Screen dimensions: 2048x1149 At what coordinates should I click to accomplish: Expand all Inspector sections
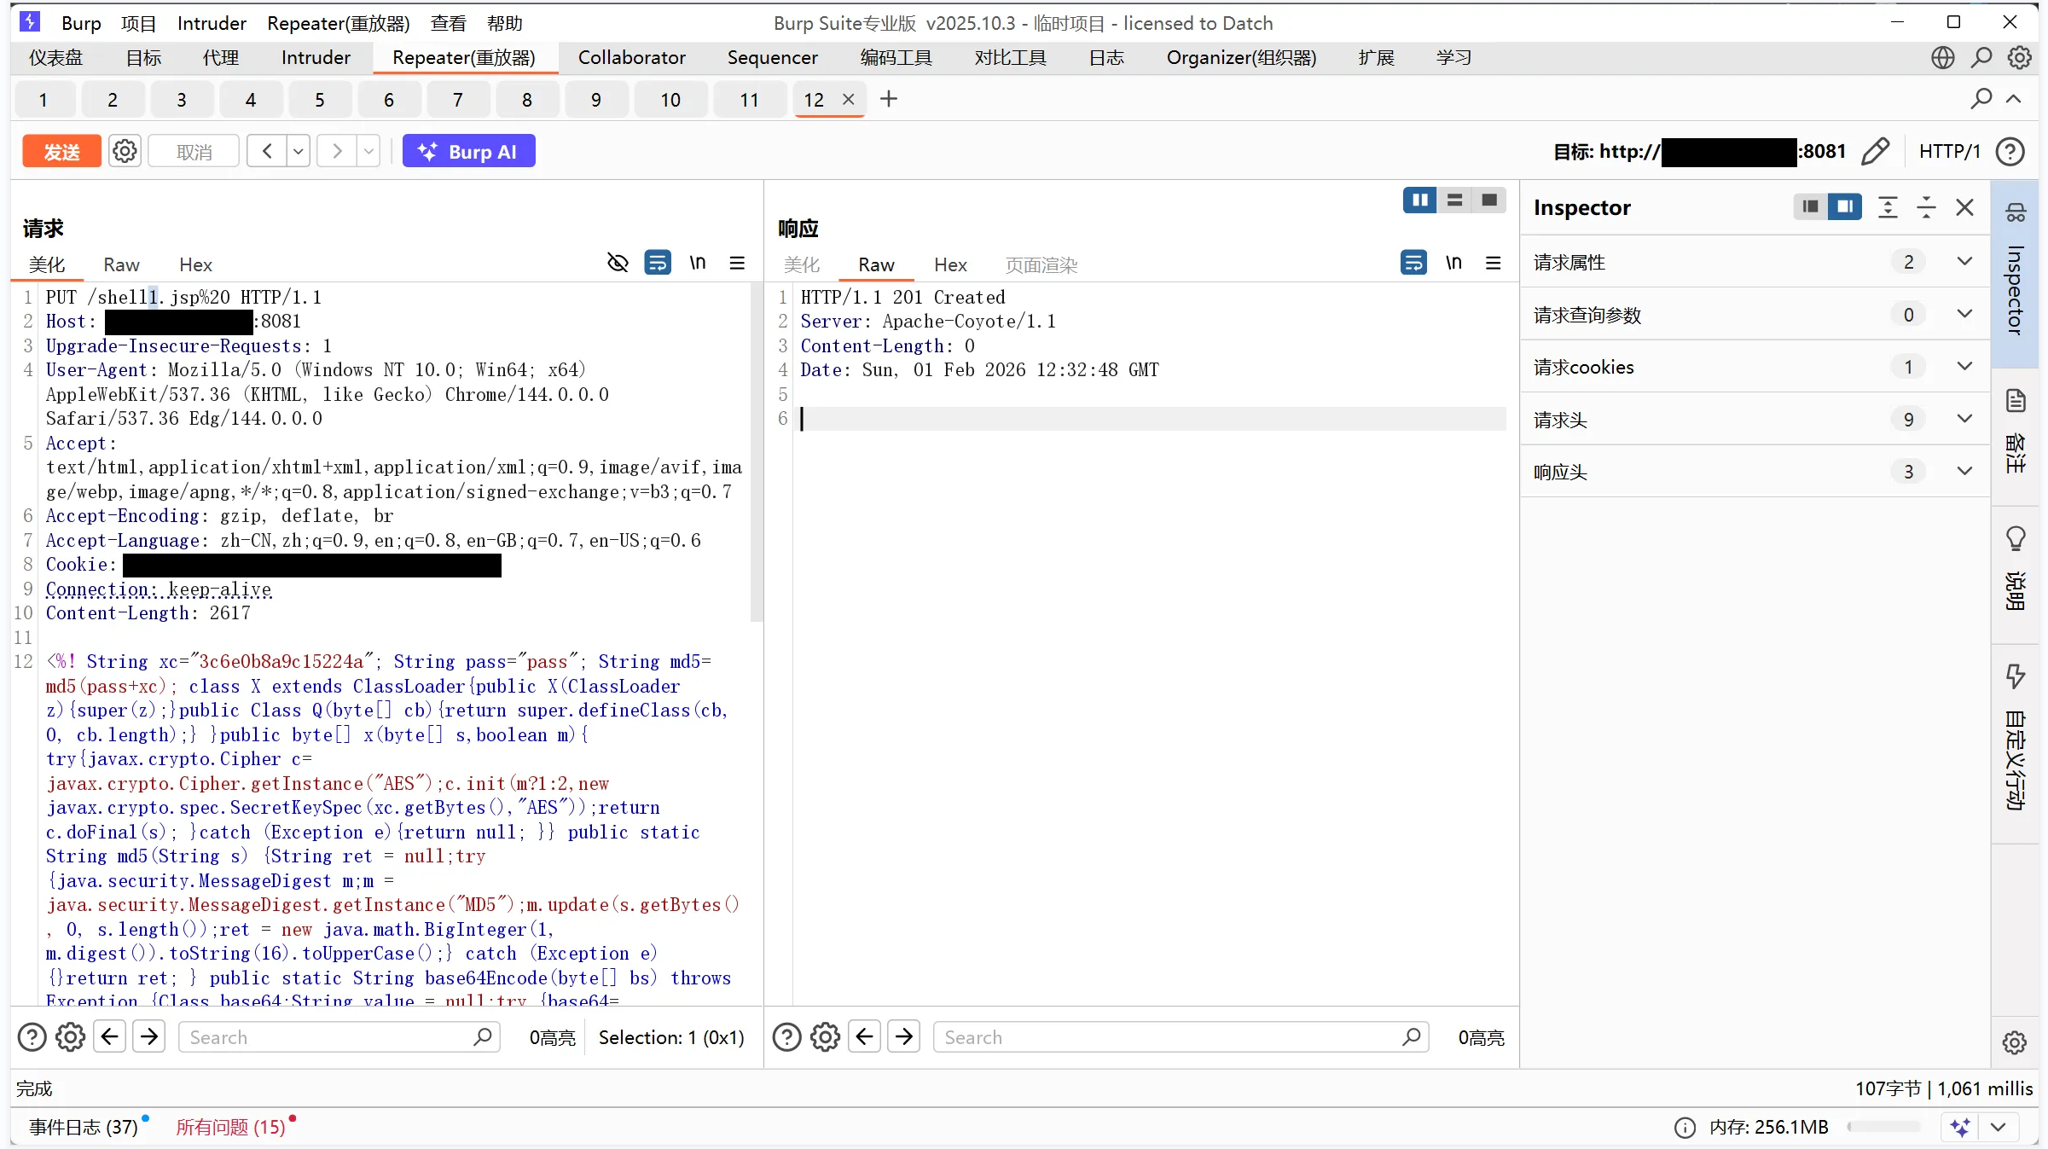click(x=1888, y=207)
